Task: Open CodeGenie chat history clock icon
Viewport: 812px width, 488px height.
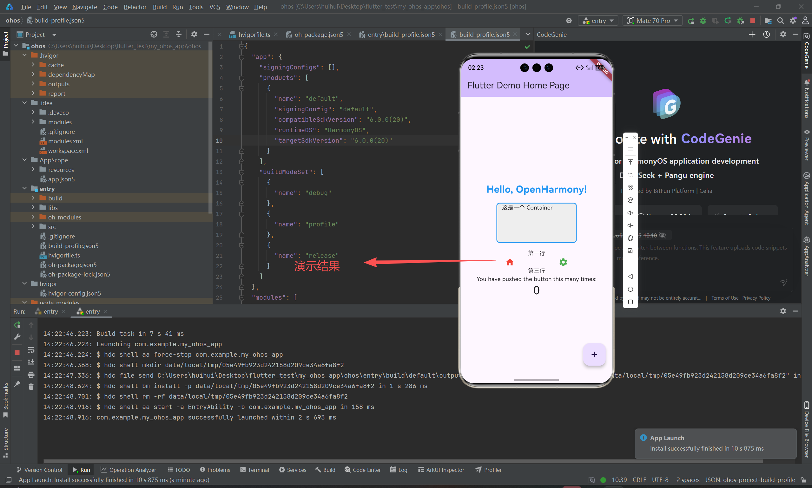Action: point(766,35)
